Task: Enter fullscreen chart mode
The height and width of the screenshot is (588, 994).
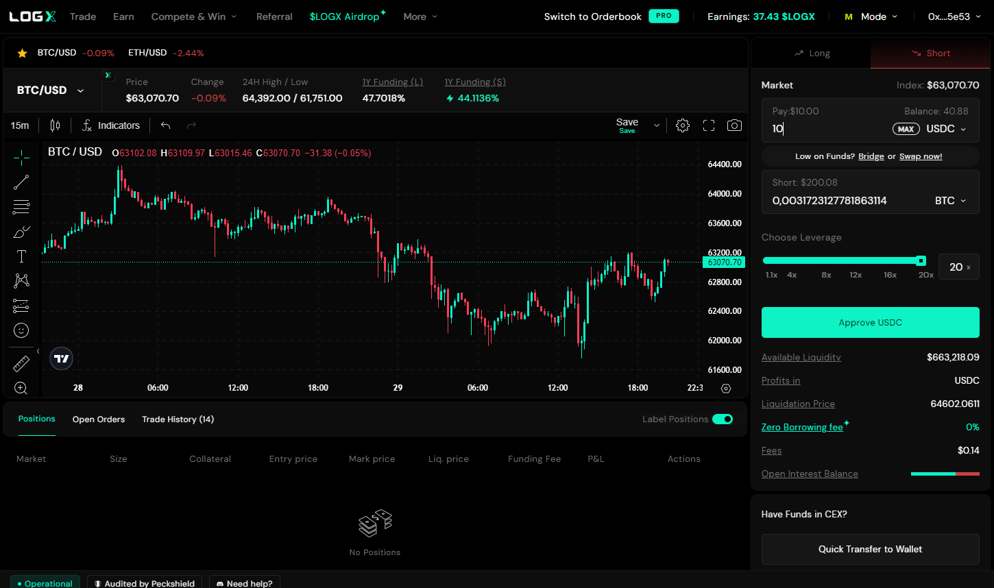Action: tap(709, 125)
